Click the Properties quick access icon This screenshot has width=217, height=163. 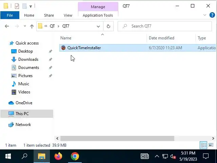pos(17,6)
